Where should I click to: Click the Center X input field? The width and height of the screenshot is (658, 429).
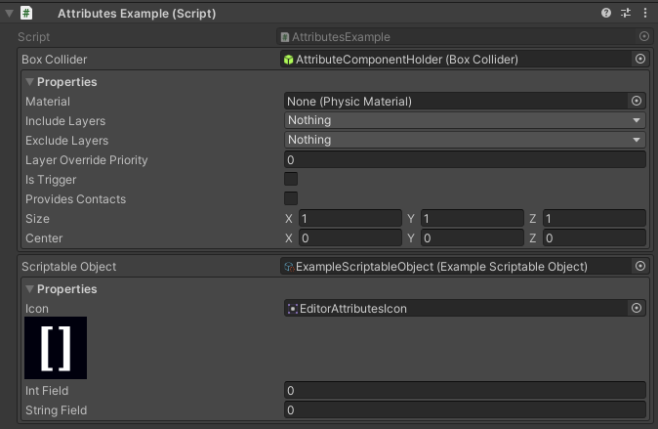coord(350,238)
